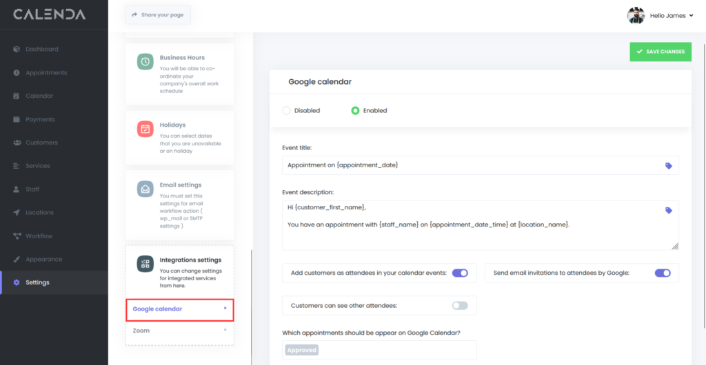Viewport: 706px width, 365px height.
Task: Open the appointment status selector showing Approved
Action: [x=379, y=350]
